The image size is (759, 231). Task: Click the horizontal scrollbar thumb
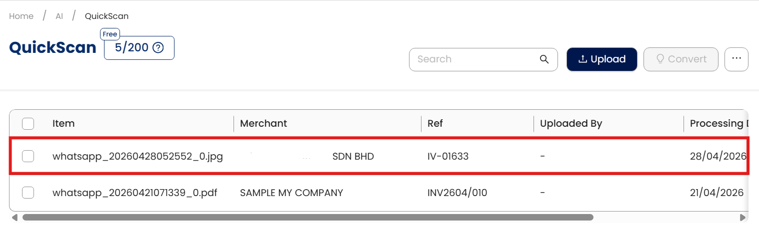coord(307,218)
